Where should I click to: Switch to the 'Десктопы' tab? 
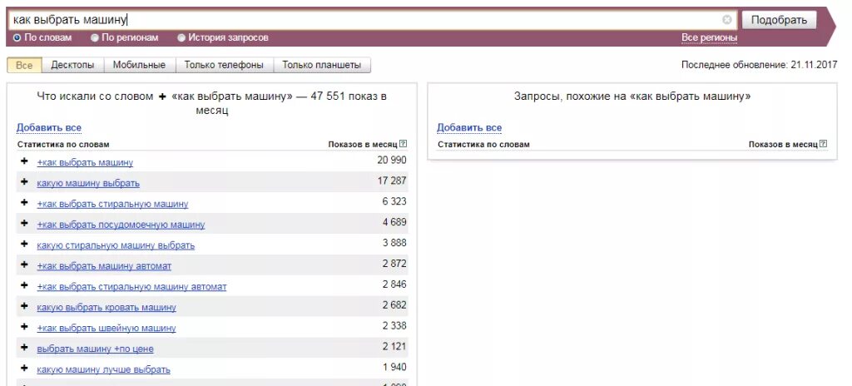[73, 65]
